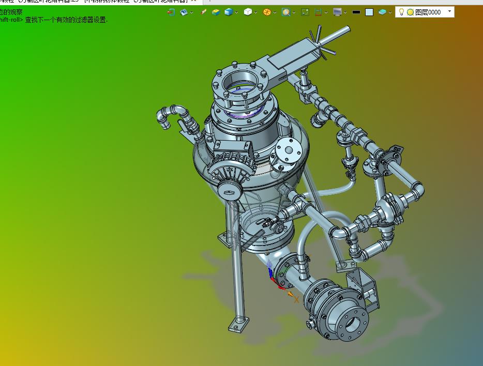Image resolution: width=483 pixels, height=366 pixels.
Task: Click the yellow-blue box alignment icon
Action: pyautogui.click(x=216, y=12)
